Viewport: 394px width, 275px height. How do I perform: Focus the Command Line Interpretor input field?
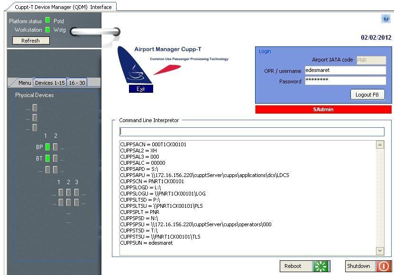(252, 132)
